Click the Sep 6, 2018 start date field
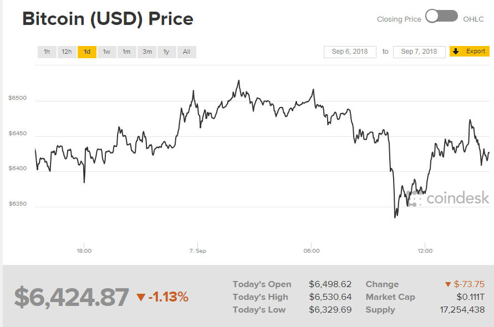The height and width of the screenshot is (327, 494). point(350,52)
